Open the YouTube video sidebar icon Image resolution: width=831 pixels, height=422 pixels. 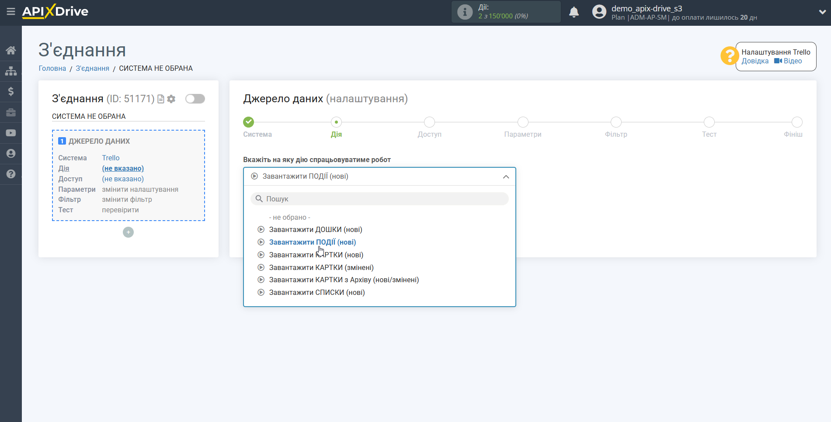11,133
